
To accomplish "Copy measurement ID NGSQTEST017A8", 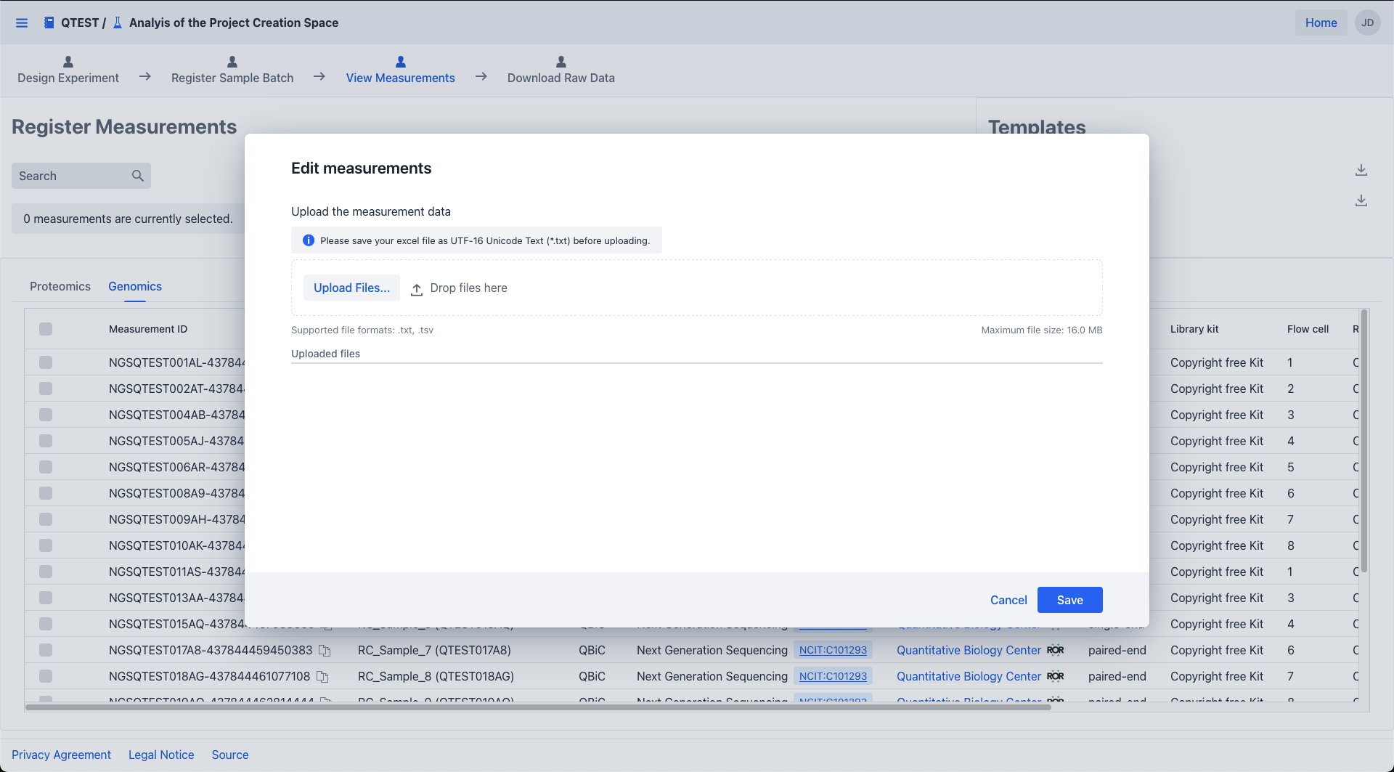I will click(325, 651).
